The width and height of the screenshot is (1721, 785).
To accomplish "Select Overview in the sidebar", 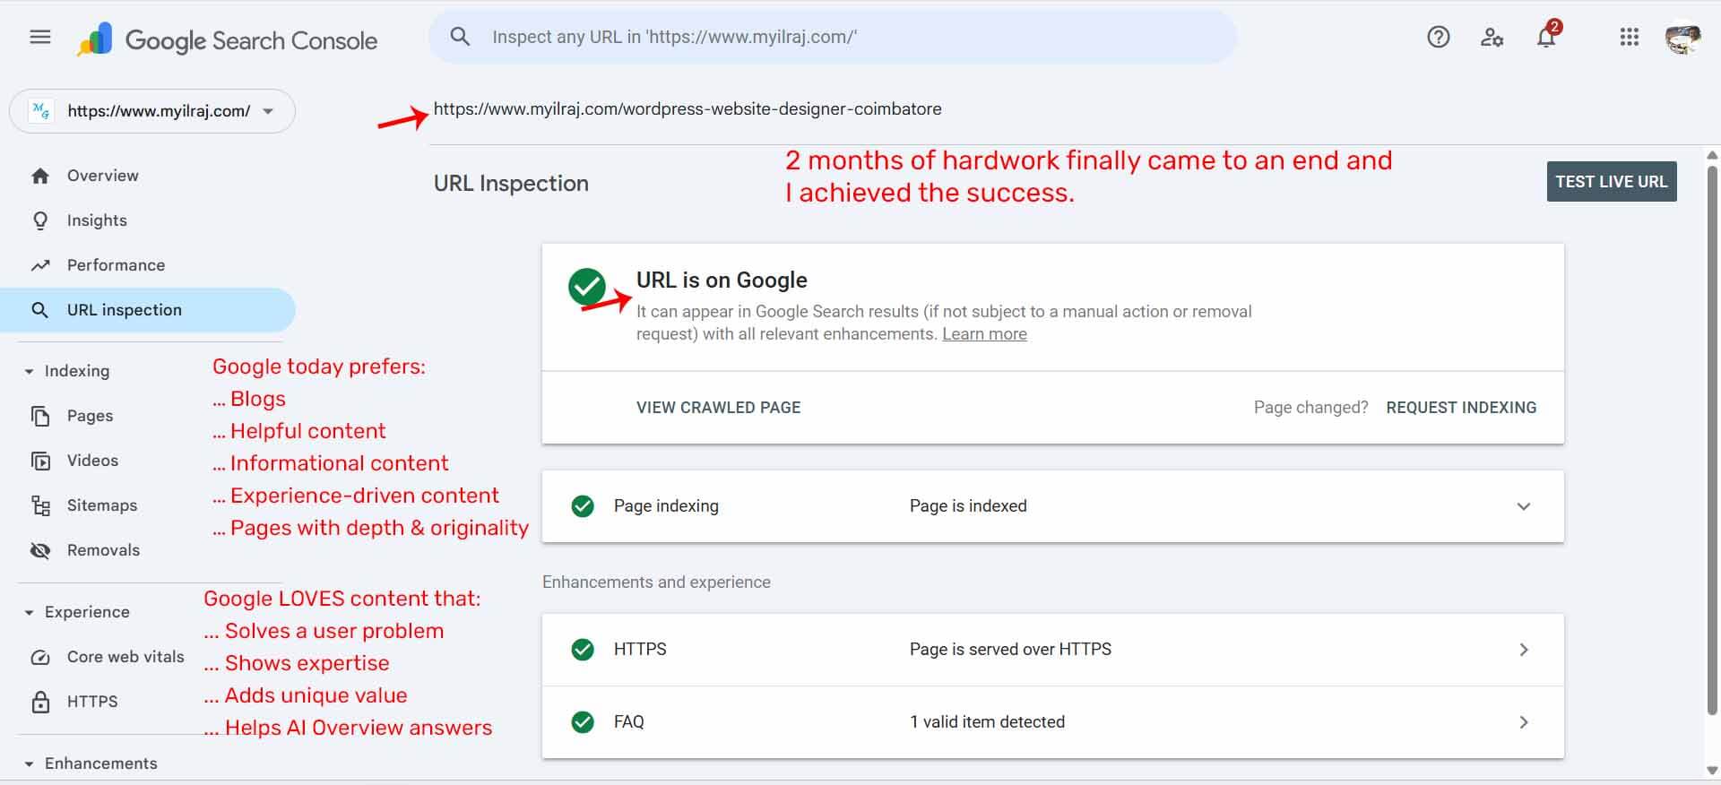I will [x=102, y=176].
